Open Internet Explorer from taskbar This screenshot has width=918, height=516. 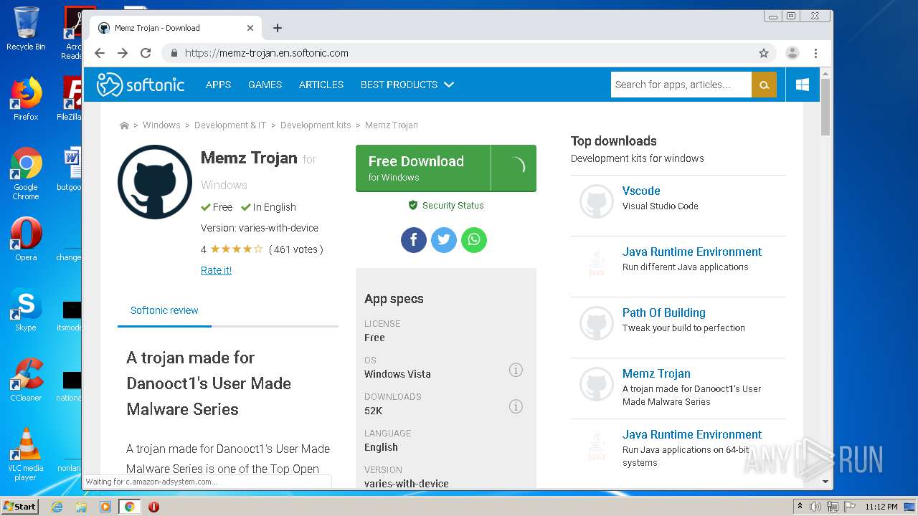[x=57, y=507]
